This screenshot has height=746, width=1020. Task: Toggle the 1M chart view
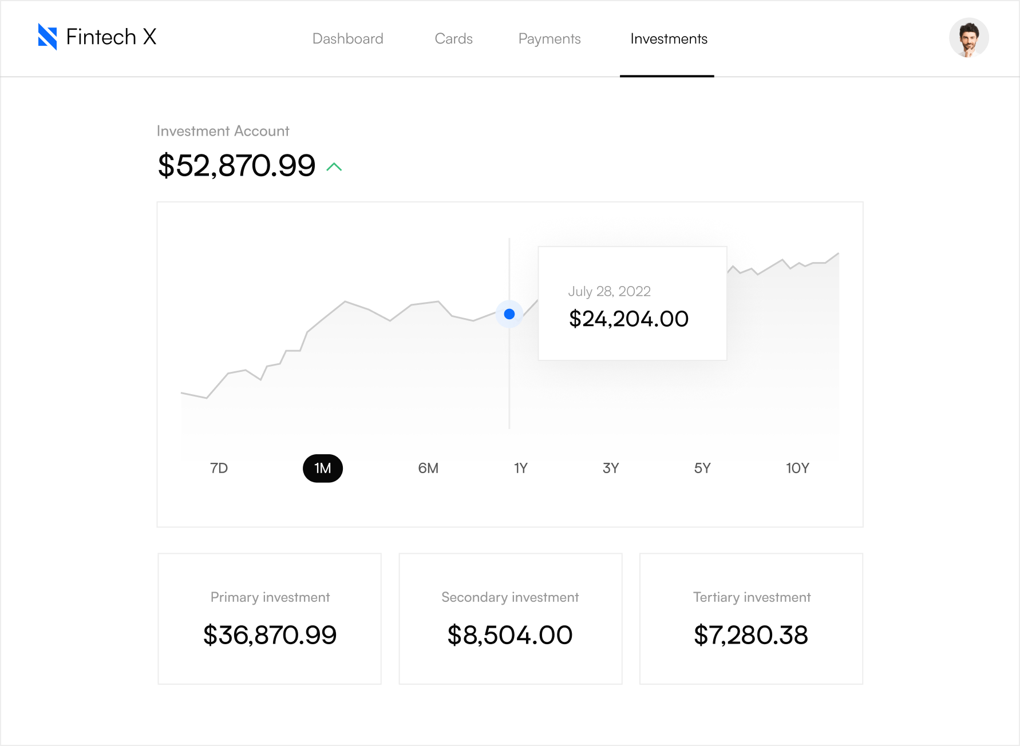[323, 468]
